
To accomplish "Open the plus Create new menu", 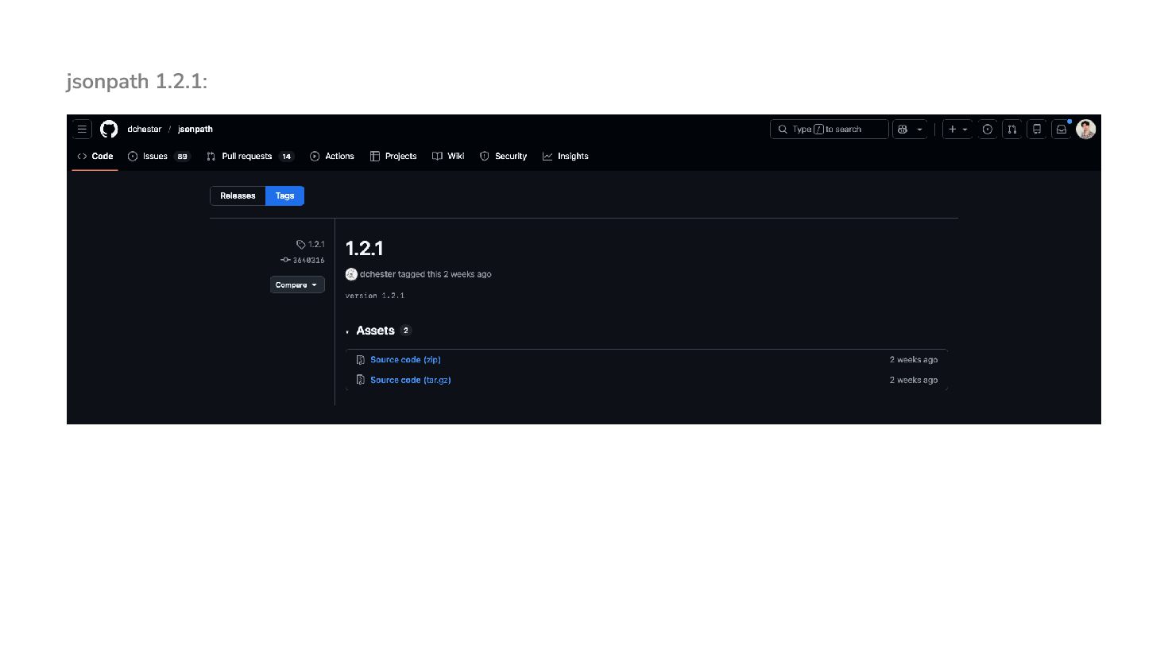I will tap(957, 129).
